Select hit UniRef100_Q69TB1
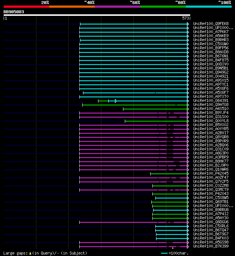This screenshot has width=235, height=256. (x=211, y=202)
